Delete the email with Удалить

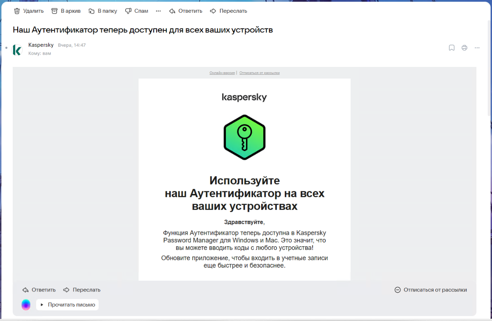[x=29, y=11]
